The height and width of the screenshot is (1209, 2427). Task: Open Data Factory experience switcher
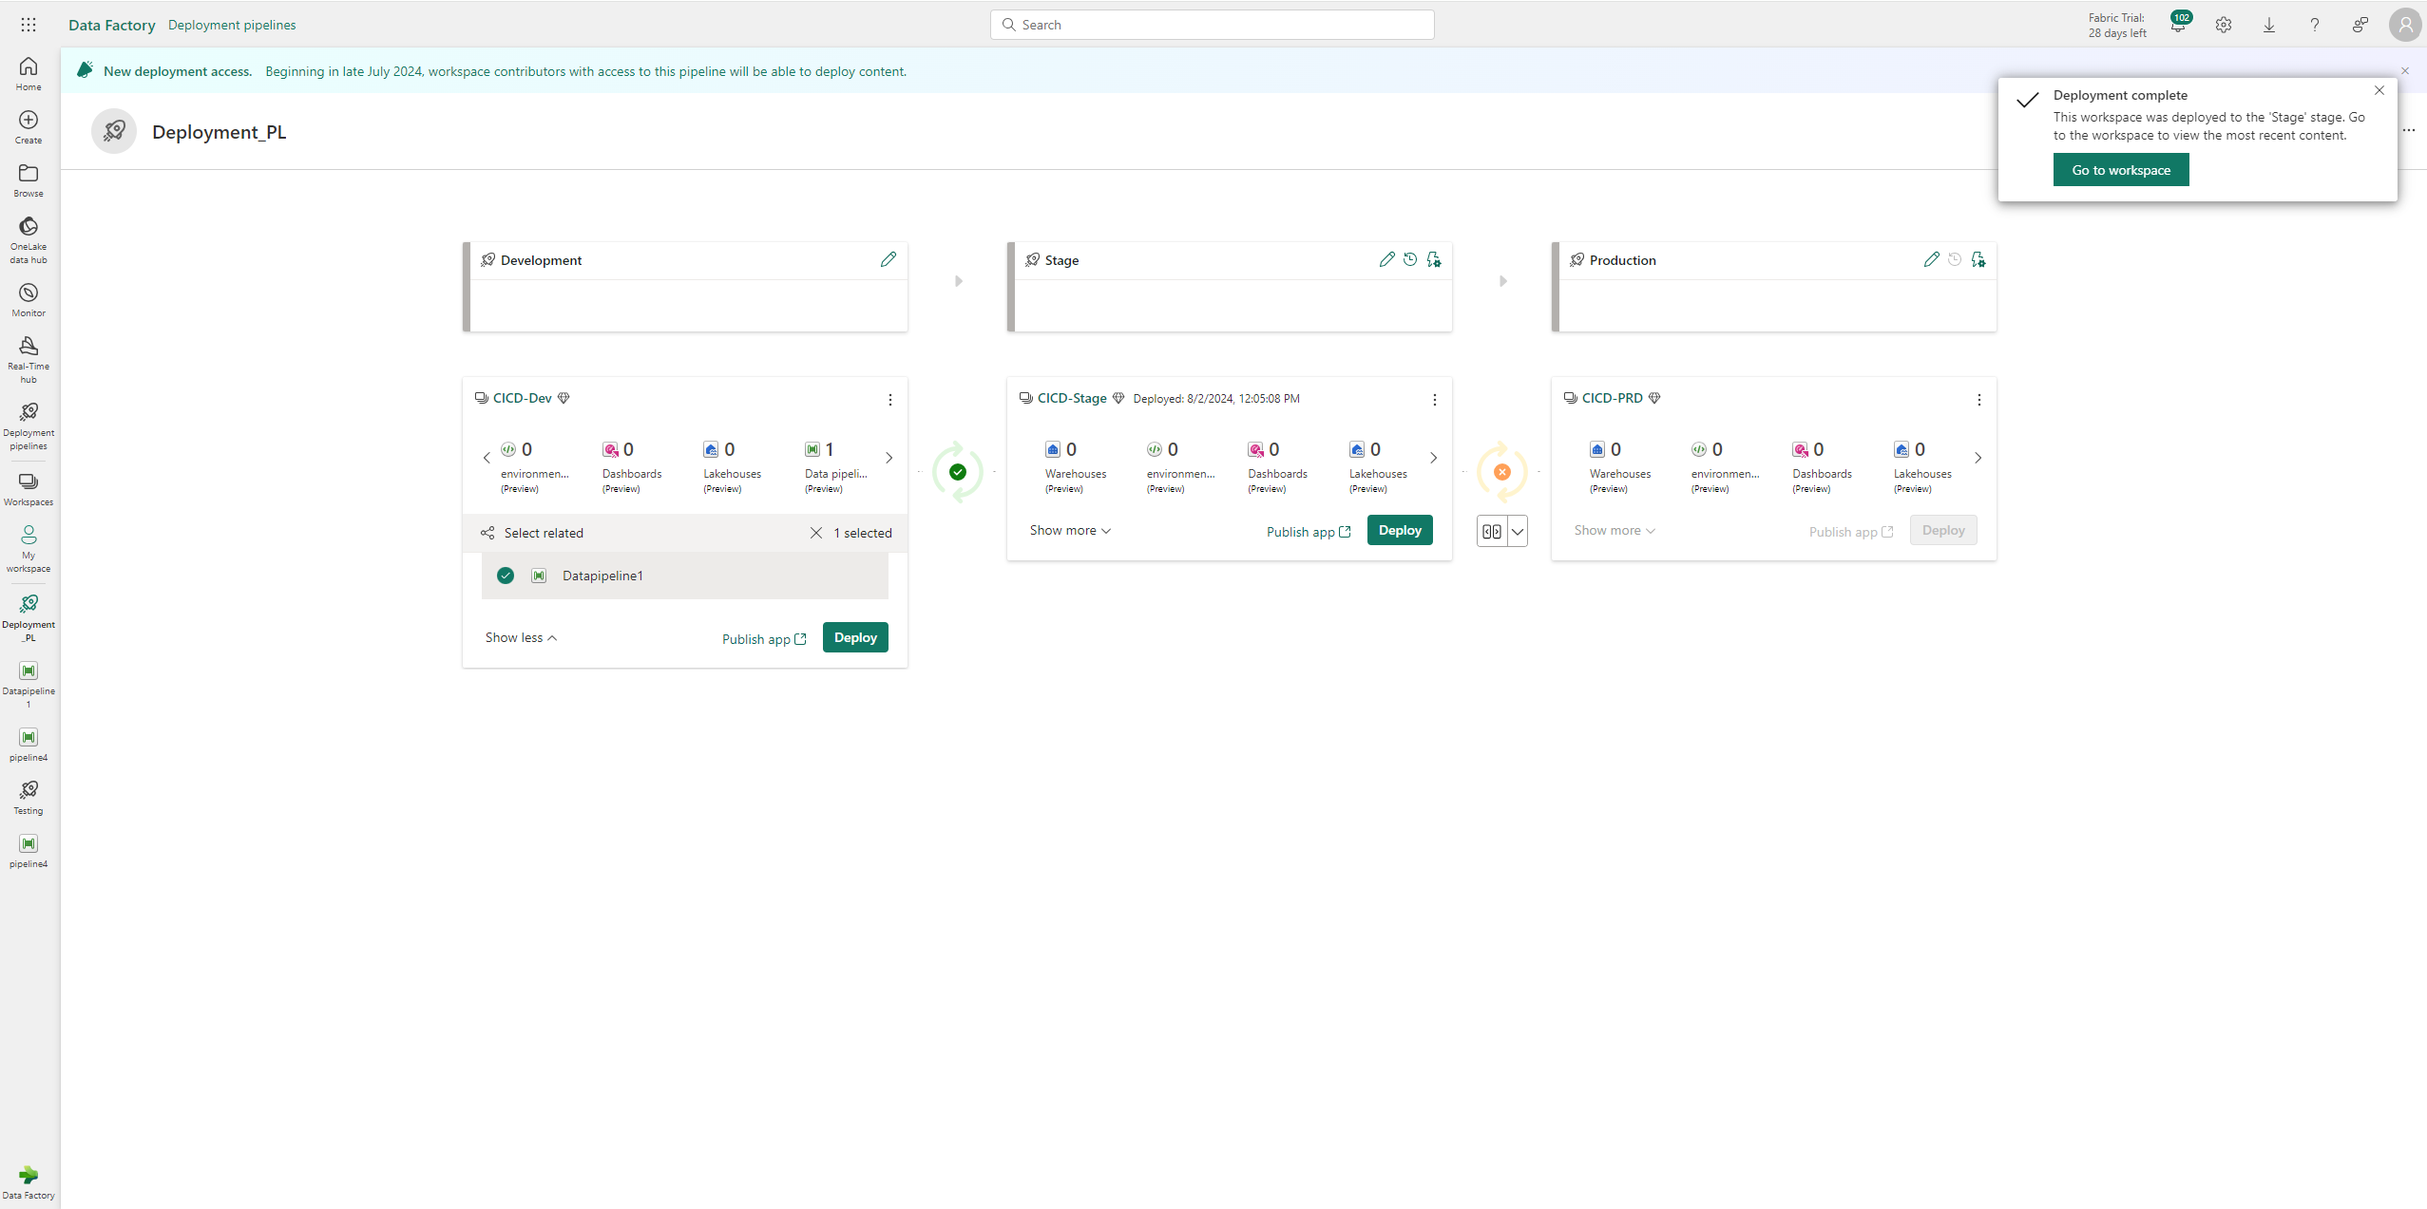[x=29, y=1182]
